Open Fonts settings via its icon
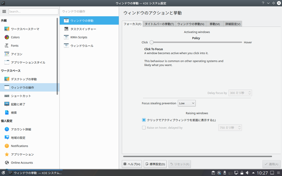 [x=7, y=46]
